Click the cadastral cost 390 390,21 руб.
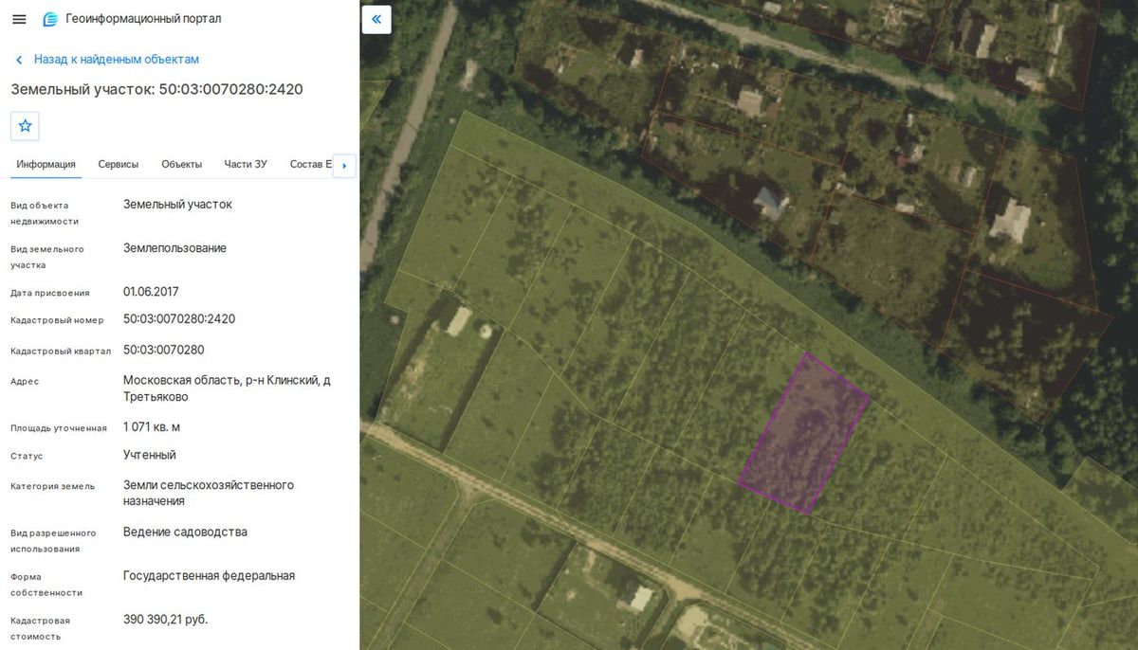1138x650 pixels. click(x=165, y=619)
